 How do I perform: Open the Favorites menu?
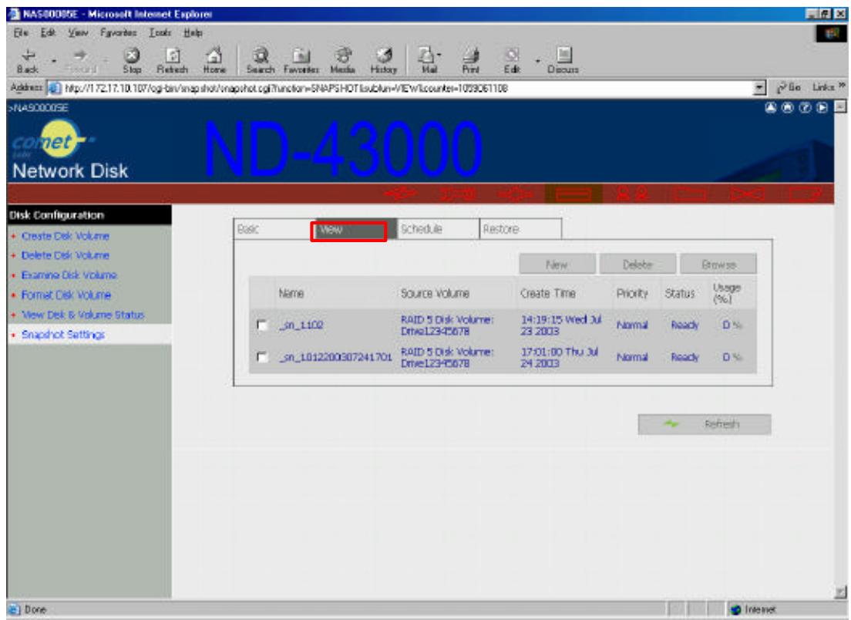click(118, 32)
